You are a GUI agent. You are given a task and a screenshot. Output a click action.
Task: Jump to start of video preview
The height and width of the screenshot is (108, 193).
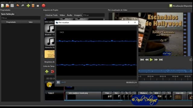coord(142,60)
